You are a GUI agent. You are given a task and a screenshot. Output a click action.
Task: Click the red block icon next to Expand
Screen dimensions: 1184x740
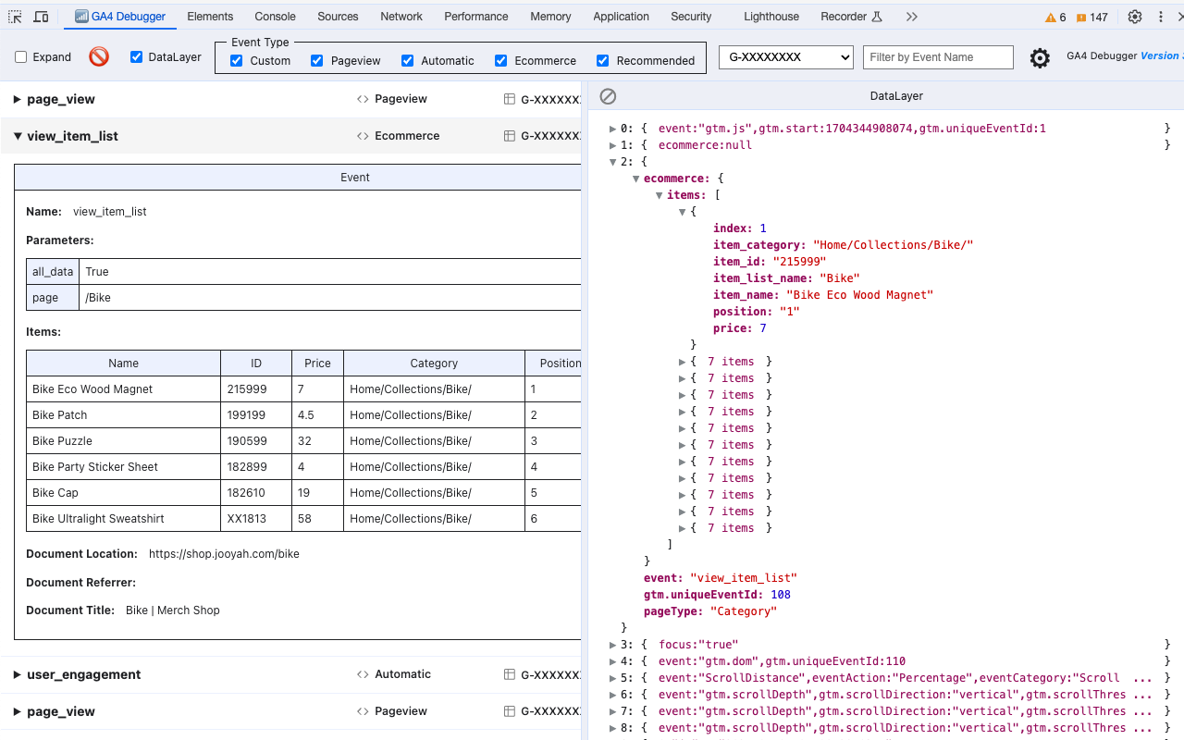coord(100,56)
